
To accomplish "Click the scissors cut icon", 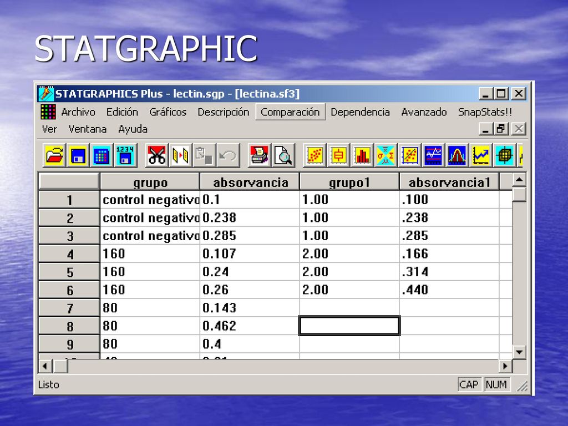I will click(x=156, y=155).
